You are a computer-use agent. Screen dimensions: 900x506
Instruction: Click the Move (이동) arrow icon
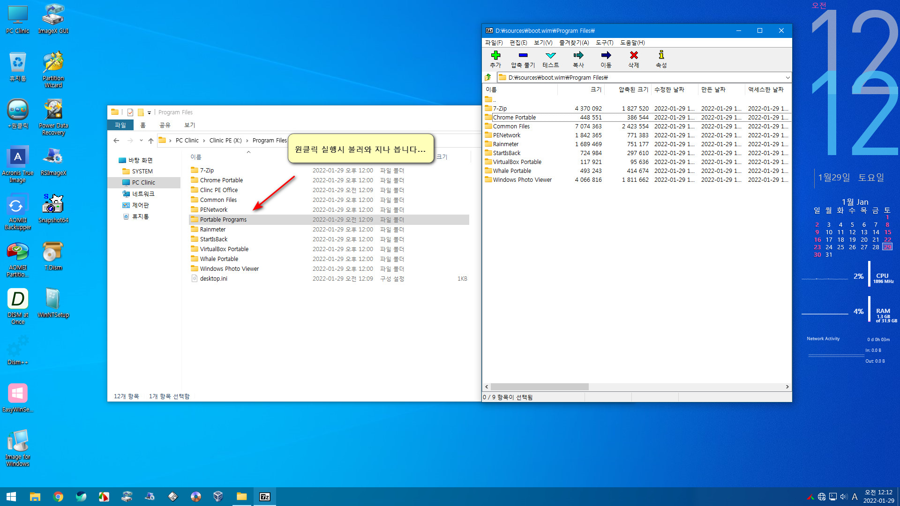tap(606, 55)
